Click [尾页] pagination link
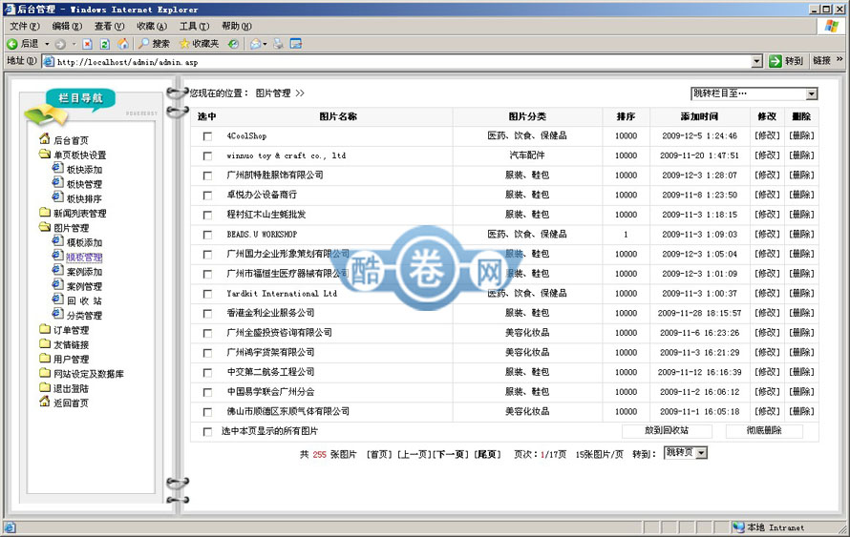850x537 pixels. point(487,454)
